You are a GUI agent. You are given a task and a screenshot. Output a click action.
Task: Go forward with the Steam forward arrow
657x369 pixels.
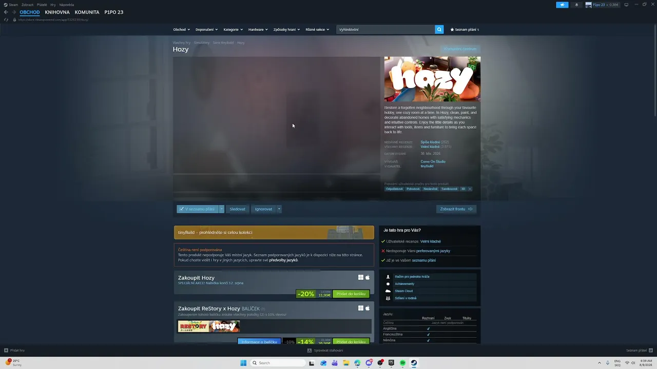[14, 12]
